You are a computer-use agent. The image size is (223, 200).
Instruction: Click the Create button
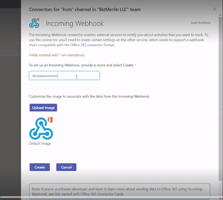point(40,167)
